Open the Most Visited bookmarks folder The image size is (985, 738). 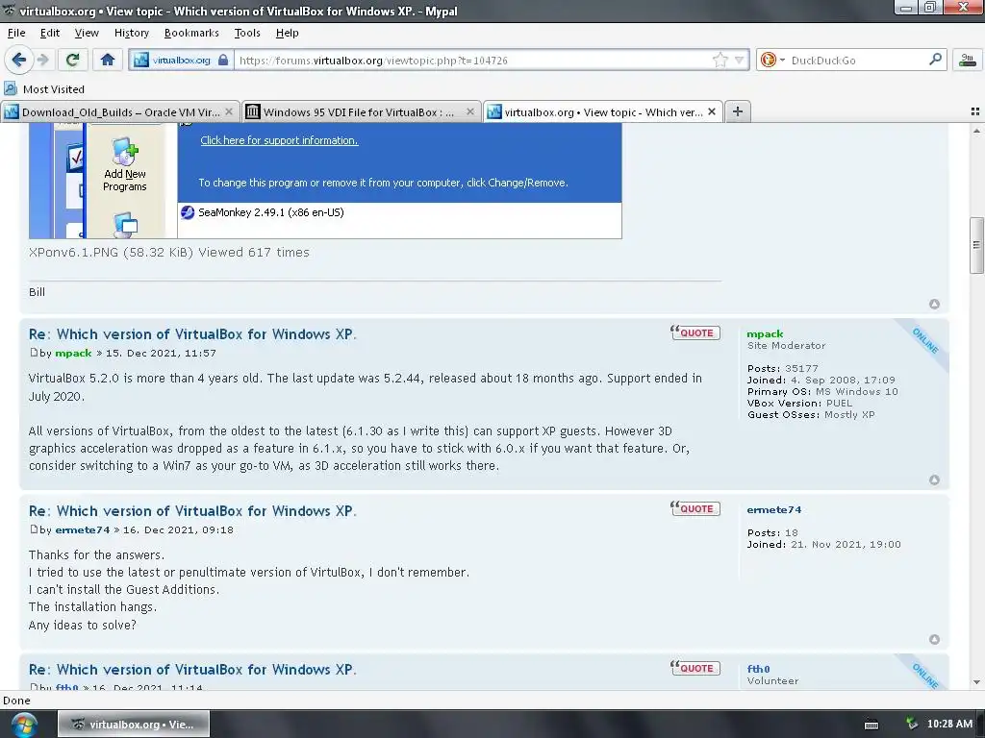coord(44,89)
